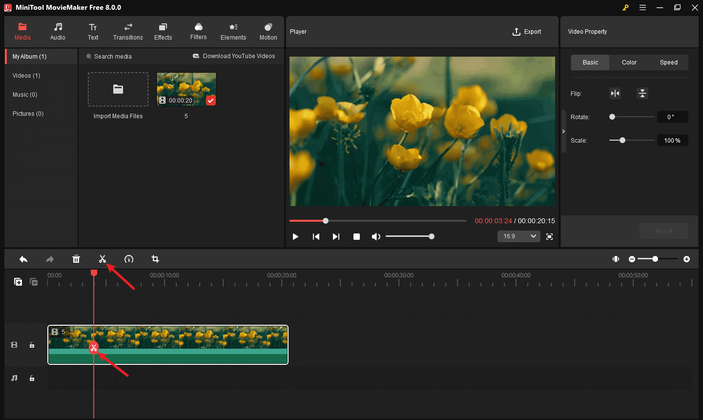703x420 pixels.
Task: Open the Speed gauge tool
Action: tap(129, 259)
